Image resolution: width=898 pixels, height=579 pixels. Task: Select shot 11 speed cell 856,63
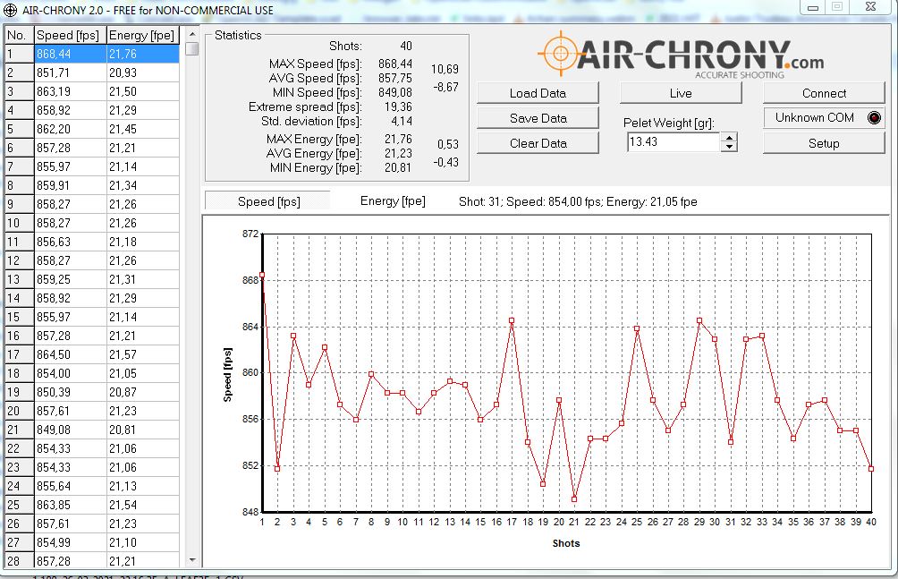click(71, 242)
